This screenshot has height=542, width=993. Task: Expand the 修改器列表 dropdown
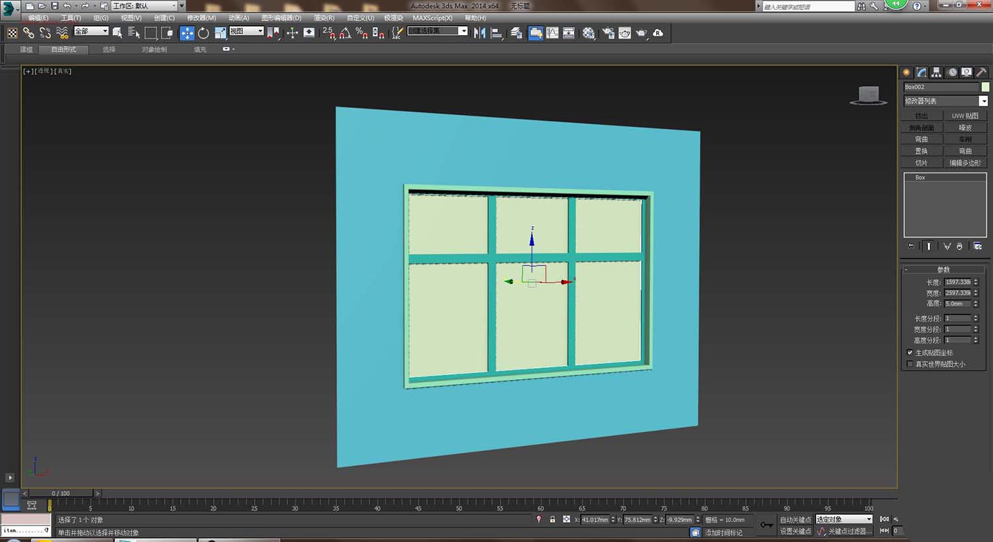click(x=983, y=101)
